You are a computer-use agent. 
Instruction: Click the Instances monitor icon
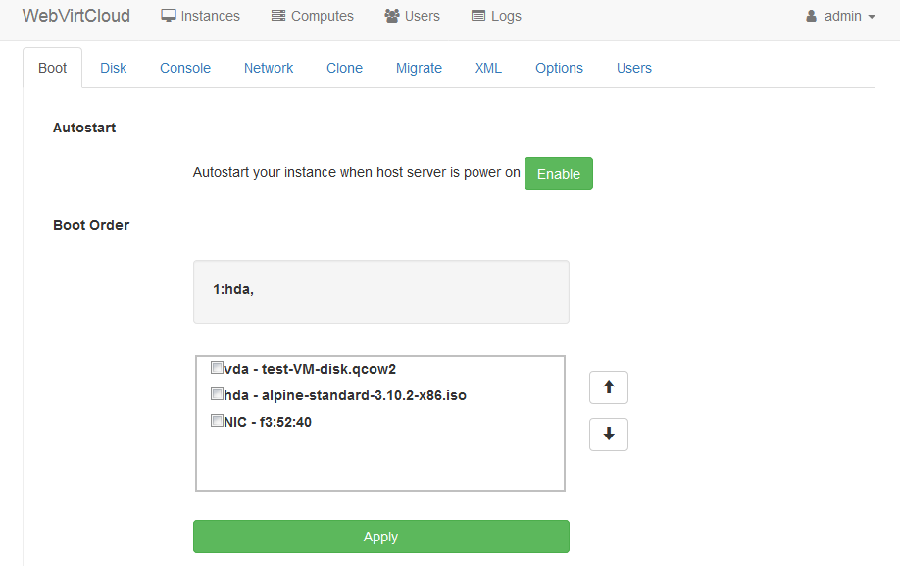click(169, 16)
